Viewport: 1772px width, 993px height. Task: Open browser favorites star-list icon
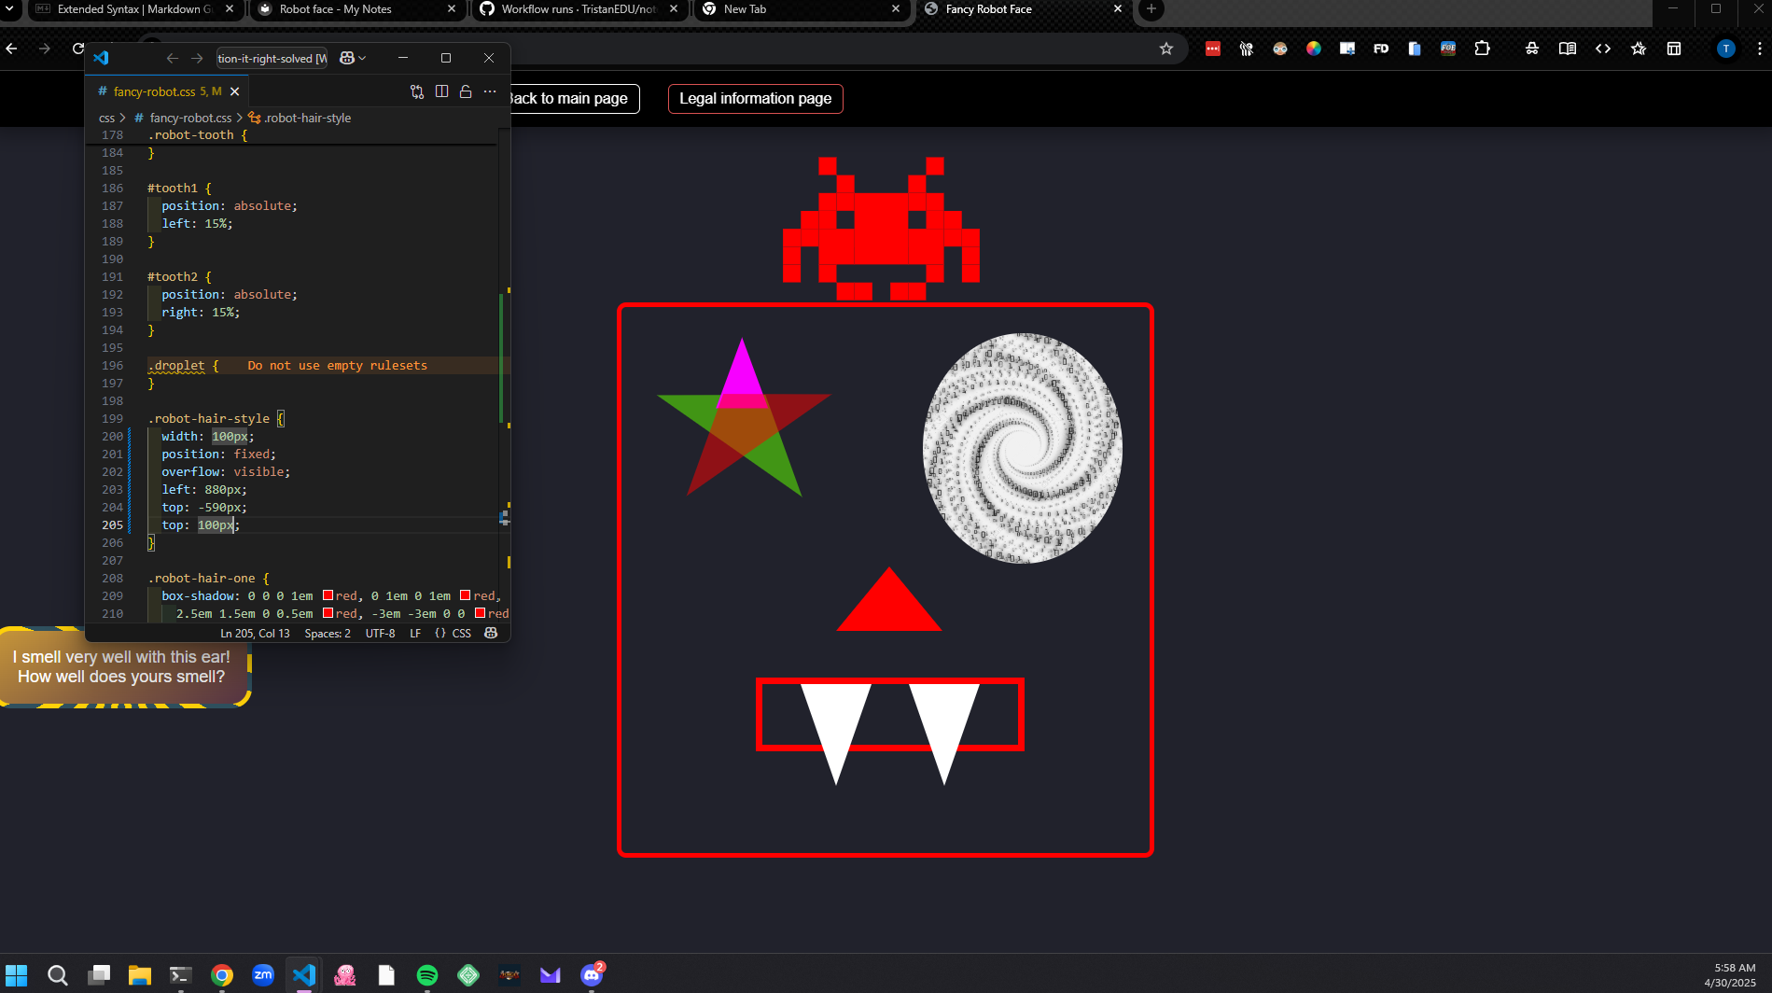1639,49
